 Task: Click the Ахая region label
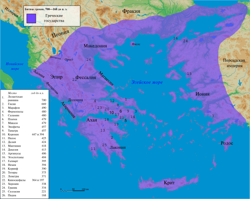91,120
